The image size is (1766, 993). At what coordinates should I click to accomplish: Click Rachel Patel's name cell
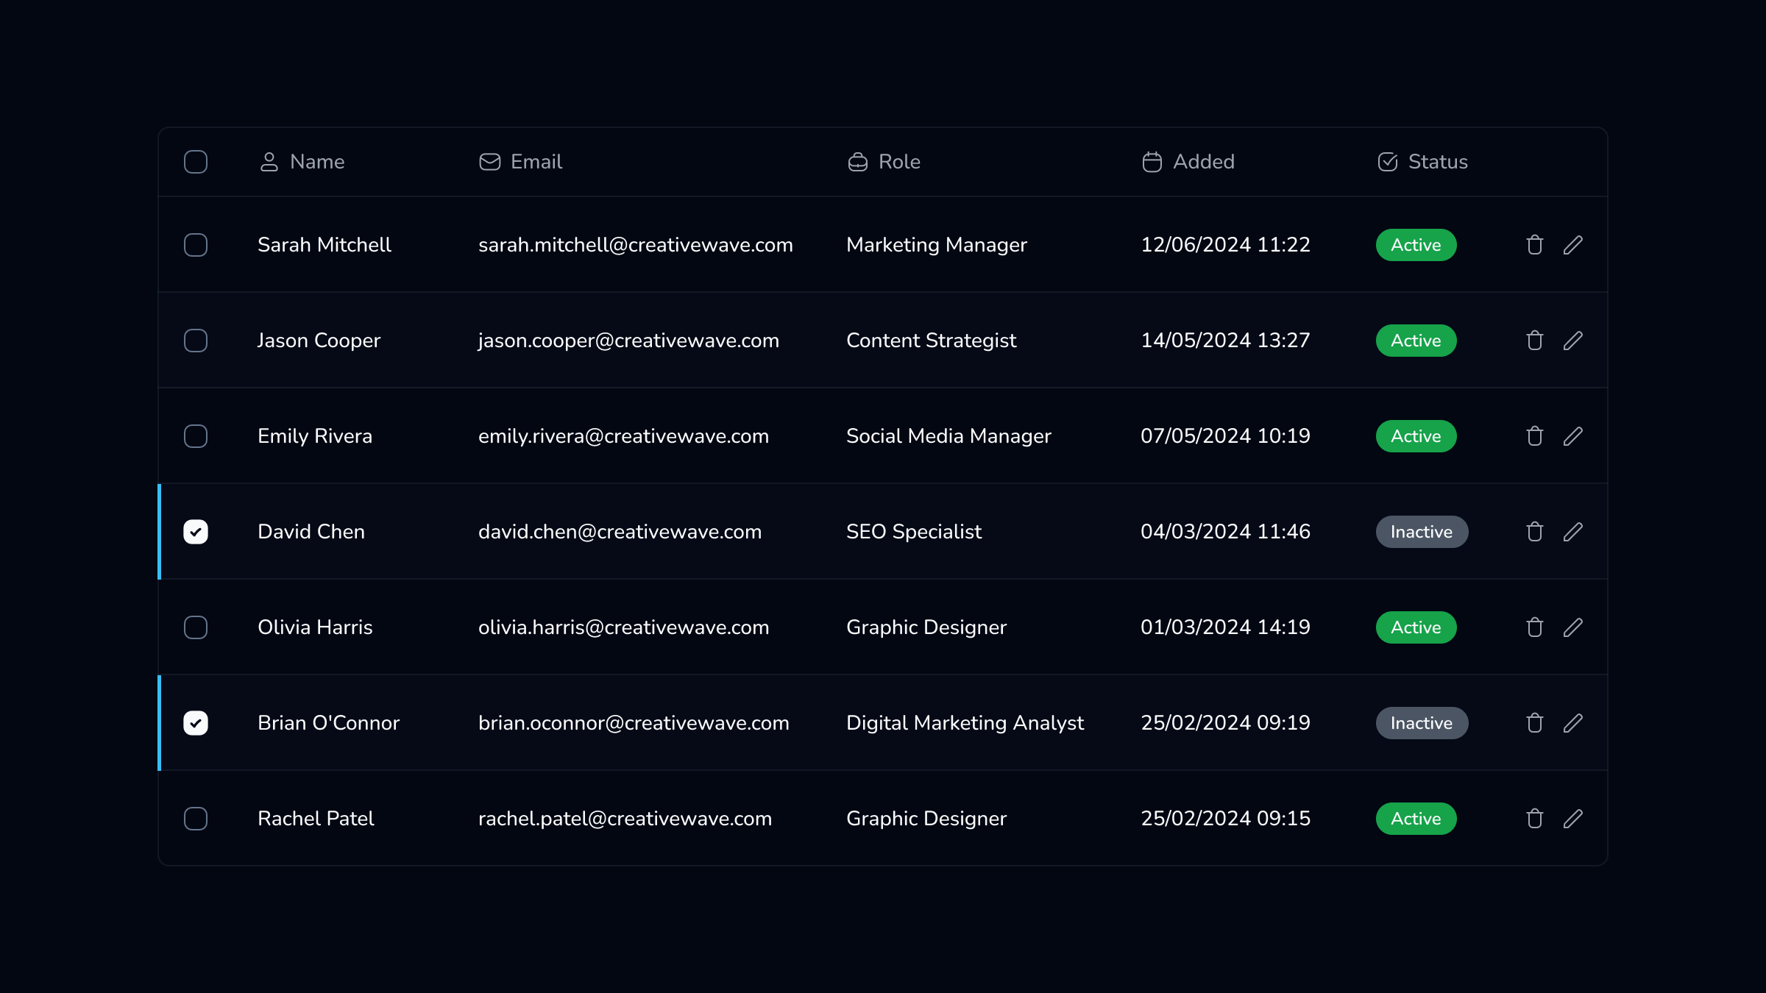tap(316, 819)
